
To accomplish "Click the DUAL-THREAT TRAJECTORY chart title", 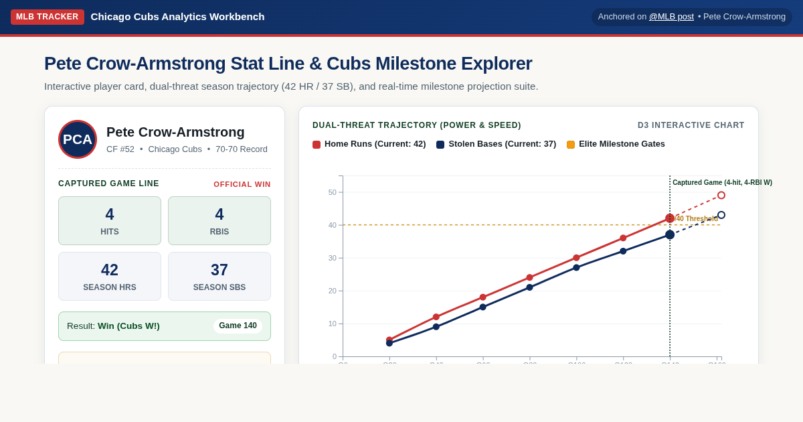I will (417, 125).
